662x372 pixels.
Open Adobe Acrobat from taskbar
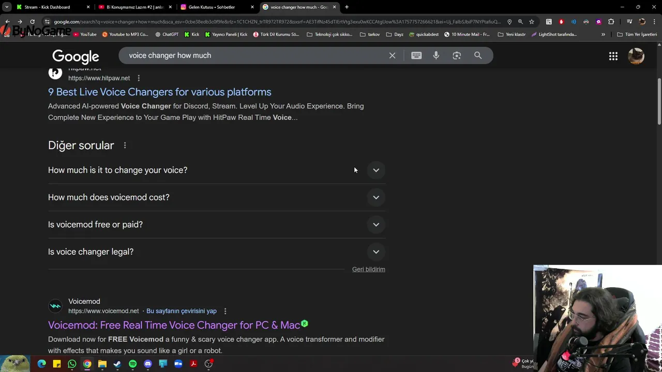click(193, 364)
